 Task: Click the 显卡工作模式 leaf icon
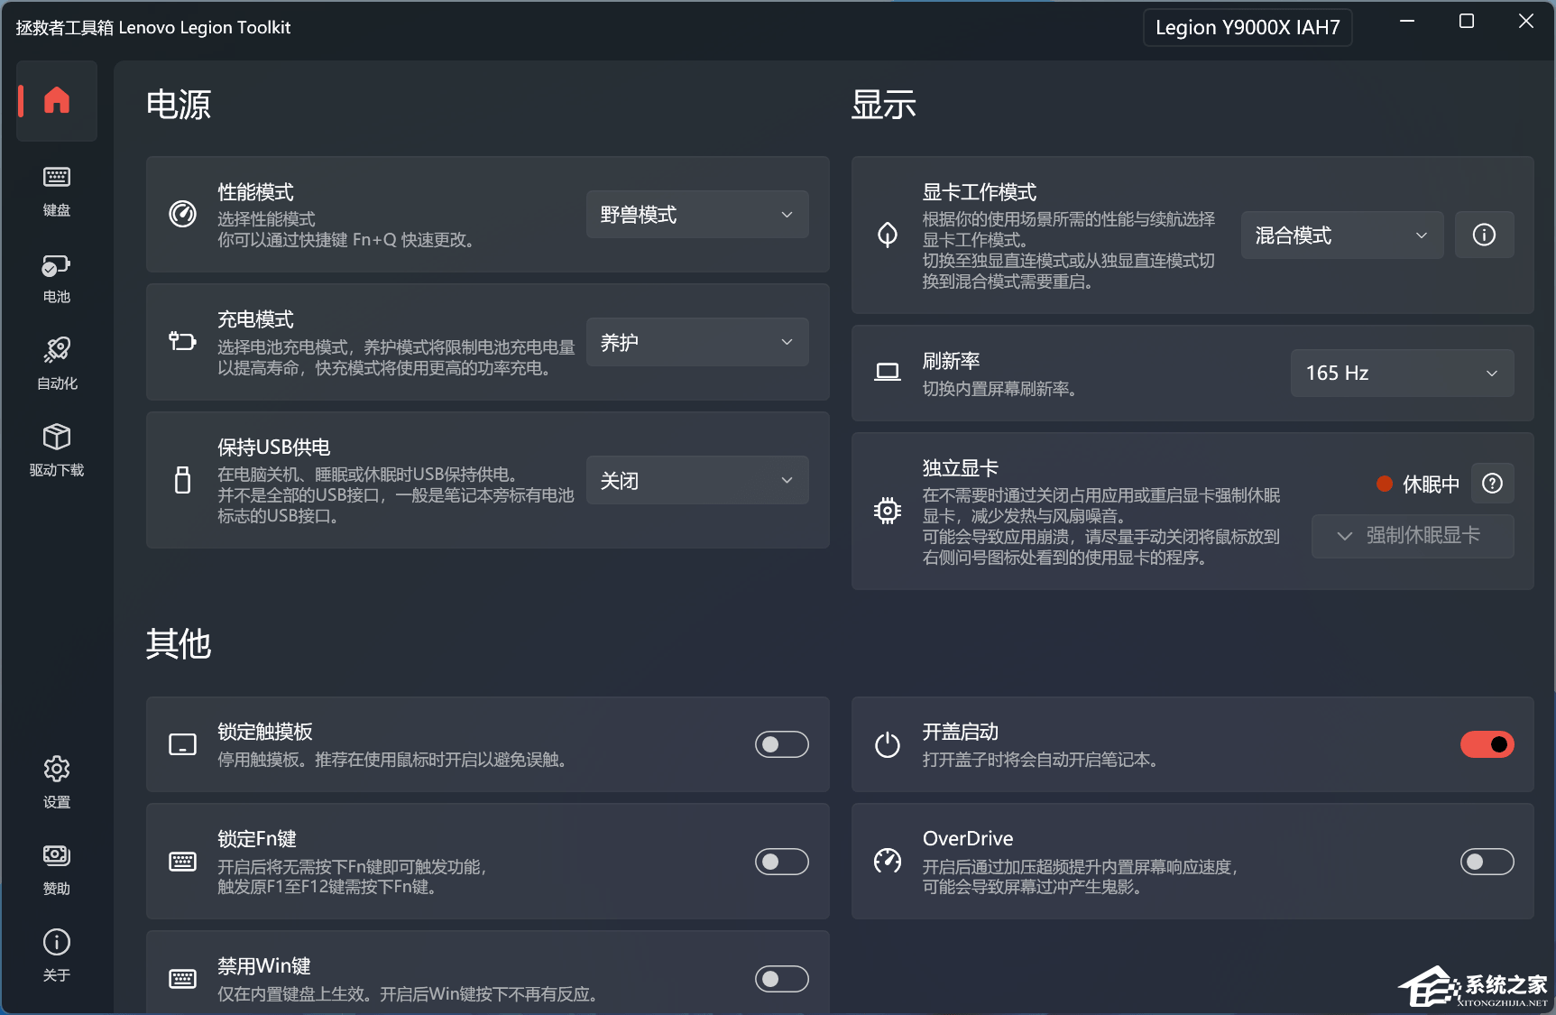click(x=888, y=235)
